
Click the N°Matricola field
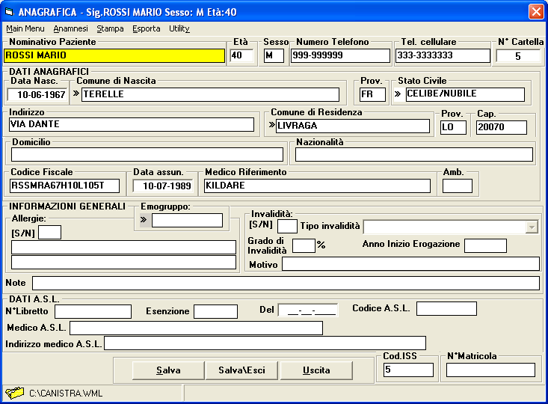click(x=490, y=370)
